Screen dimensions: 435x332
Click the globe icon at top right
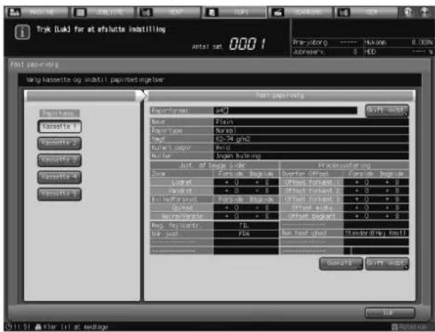tap(408, 12)
